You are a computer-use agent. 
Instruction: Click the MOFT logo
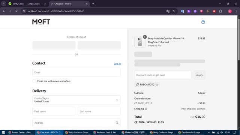(x=41, y=22)
